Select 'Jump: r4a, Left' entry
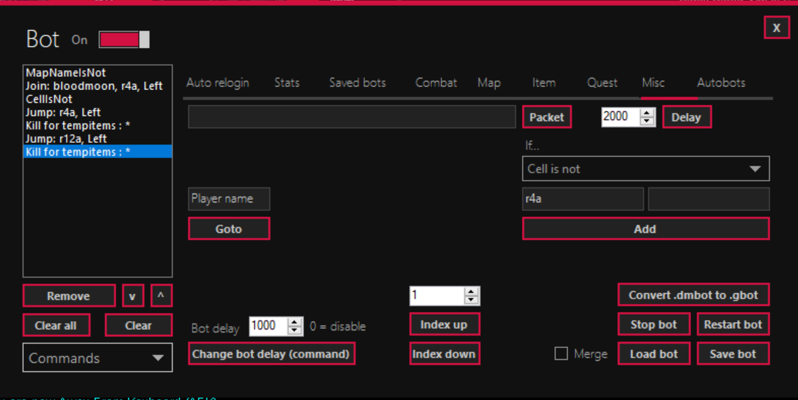798x400 pixels. point(98,112)
